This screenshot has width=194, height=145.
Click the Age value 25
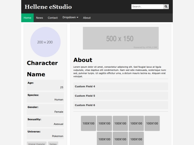click(62, 87)
